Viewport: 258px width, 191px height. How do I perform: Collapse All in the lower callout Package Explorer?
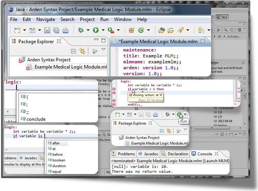[162, 131]
